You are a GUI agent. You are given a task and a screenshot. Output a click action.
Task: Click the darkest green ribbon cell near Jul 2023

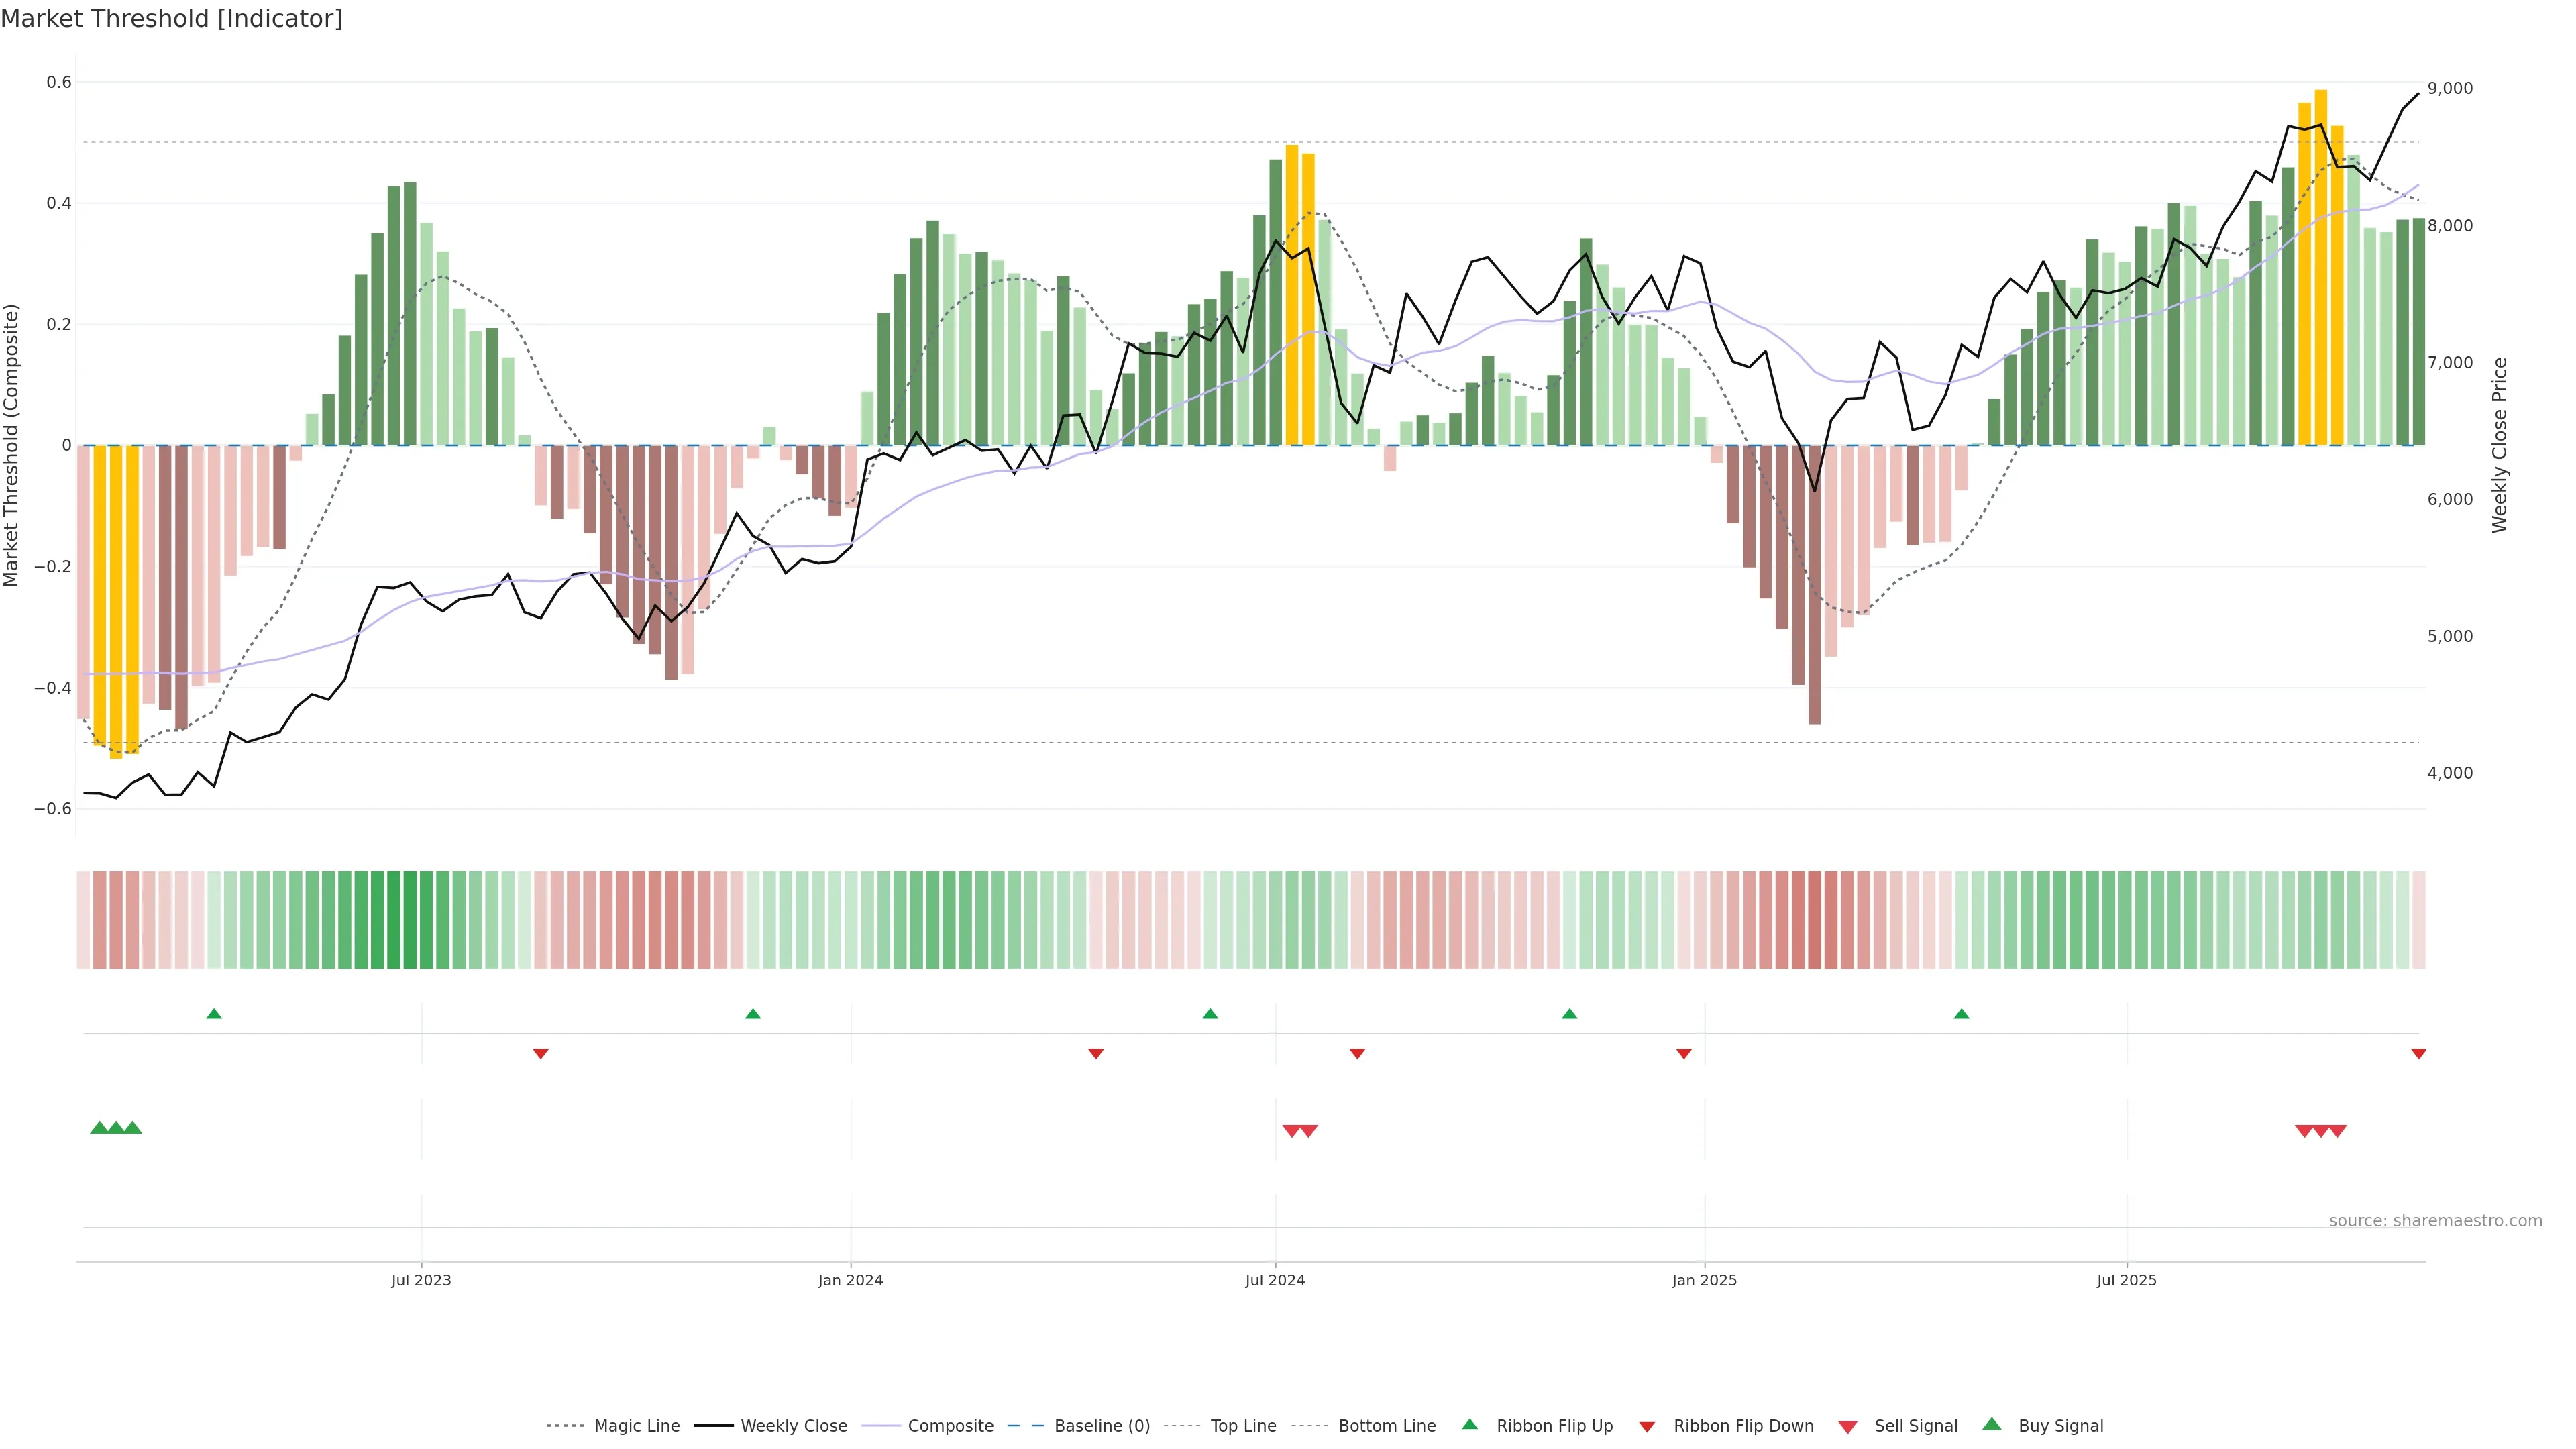(409, 920)
